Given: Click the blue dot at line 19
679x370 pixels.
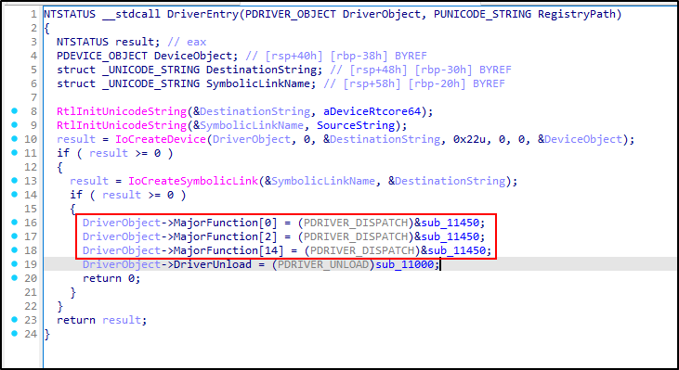Looking at the screenshot, I should [x=15, y=263].
